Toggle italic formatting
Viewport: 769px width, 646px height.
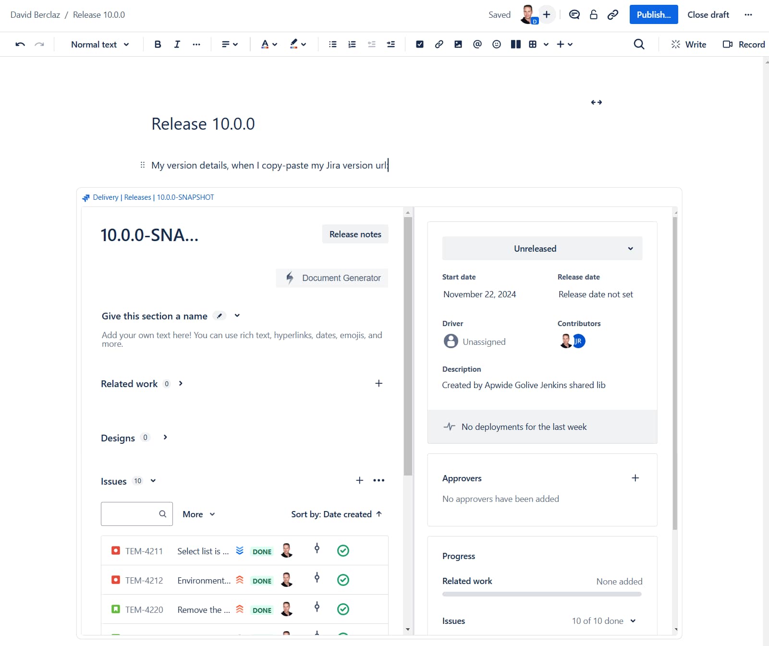[177, 44]
